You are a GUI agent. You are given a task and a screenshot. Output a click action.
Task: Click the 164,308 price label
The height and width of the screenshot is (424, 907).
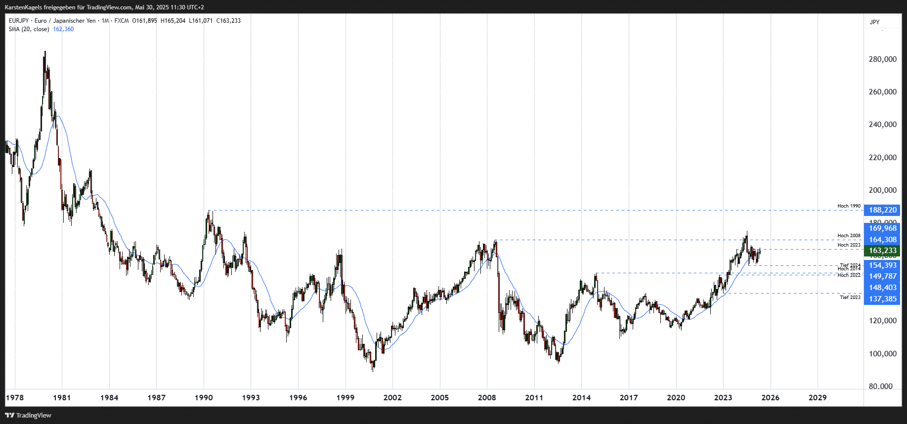click(x=882, y=240)
